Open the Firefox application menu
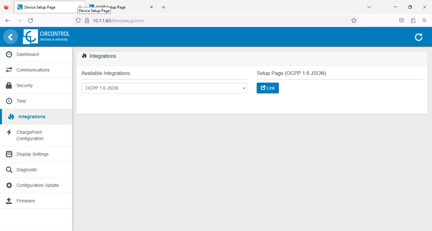This screenshot has height=231, width=432. [424, 20]
